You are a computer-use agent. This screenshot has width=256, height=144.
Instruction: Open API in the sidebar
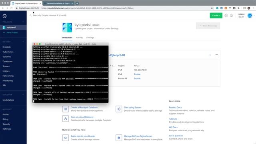point(4,85)
